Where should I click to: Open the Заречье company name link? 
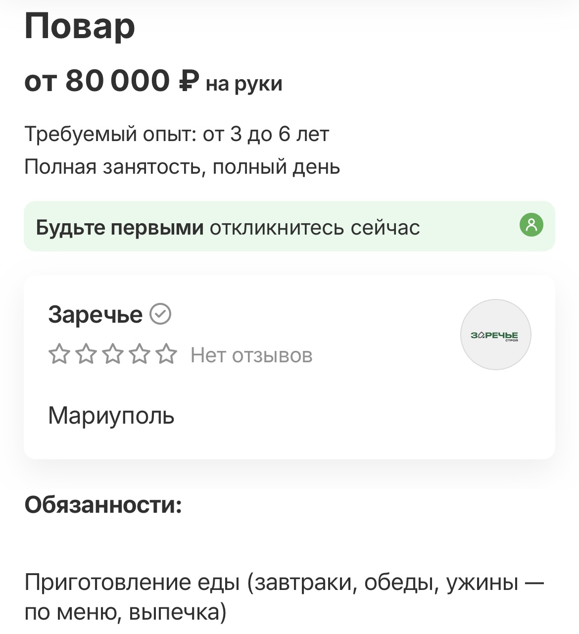tap(96, 315)
